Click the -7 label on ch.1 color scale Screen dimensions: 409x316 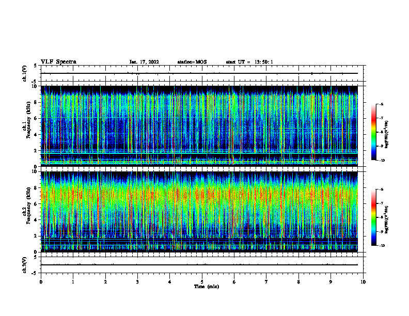point(381,118)
